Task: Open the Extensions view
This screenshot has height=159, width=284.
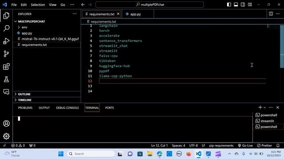Action: pos(6,67)
